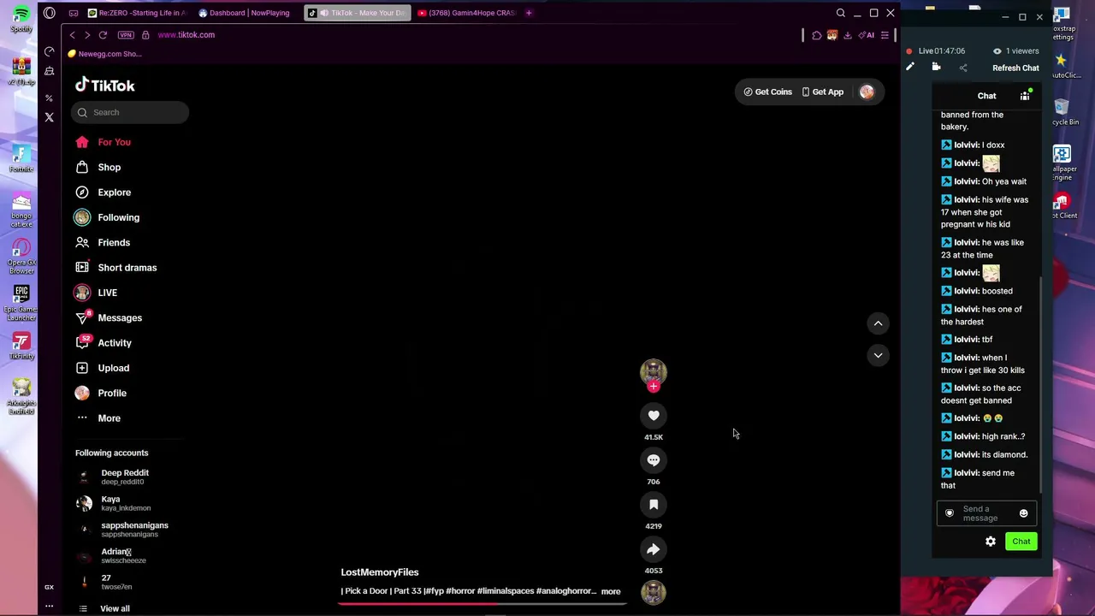Open Opera easy setup menu icon
Screen dimensions: 1095x616
click(885, 35)
